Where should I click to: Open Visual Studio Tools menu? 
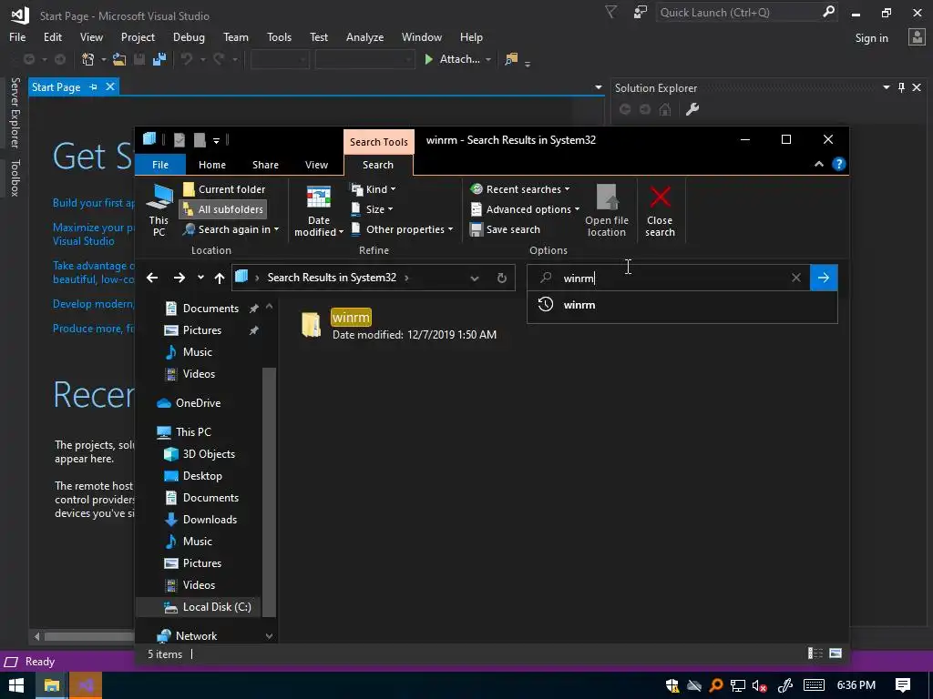279,36
